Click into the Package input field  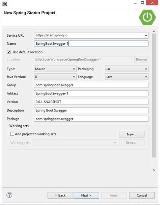click(91, 119)
